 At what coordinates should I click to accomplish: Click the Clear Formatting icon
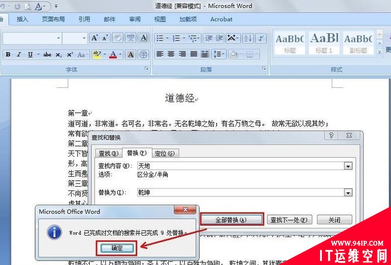coord(118,38)
